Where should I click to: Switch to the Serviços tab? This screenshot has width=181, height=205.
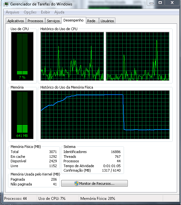[x=53, y=21]
